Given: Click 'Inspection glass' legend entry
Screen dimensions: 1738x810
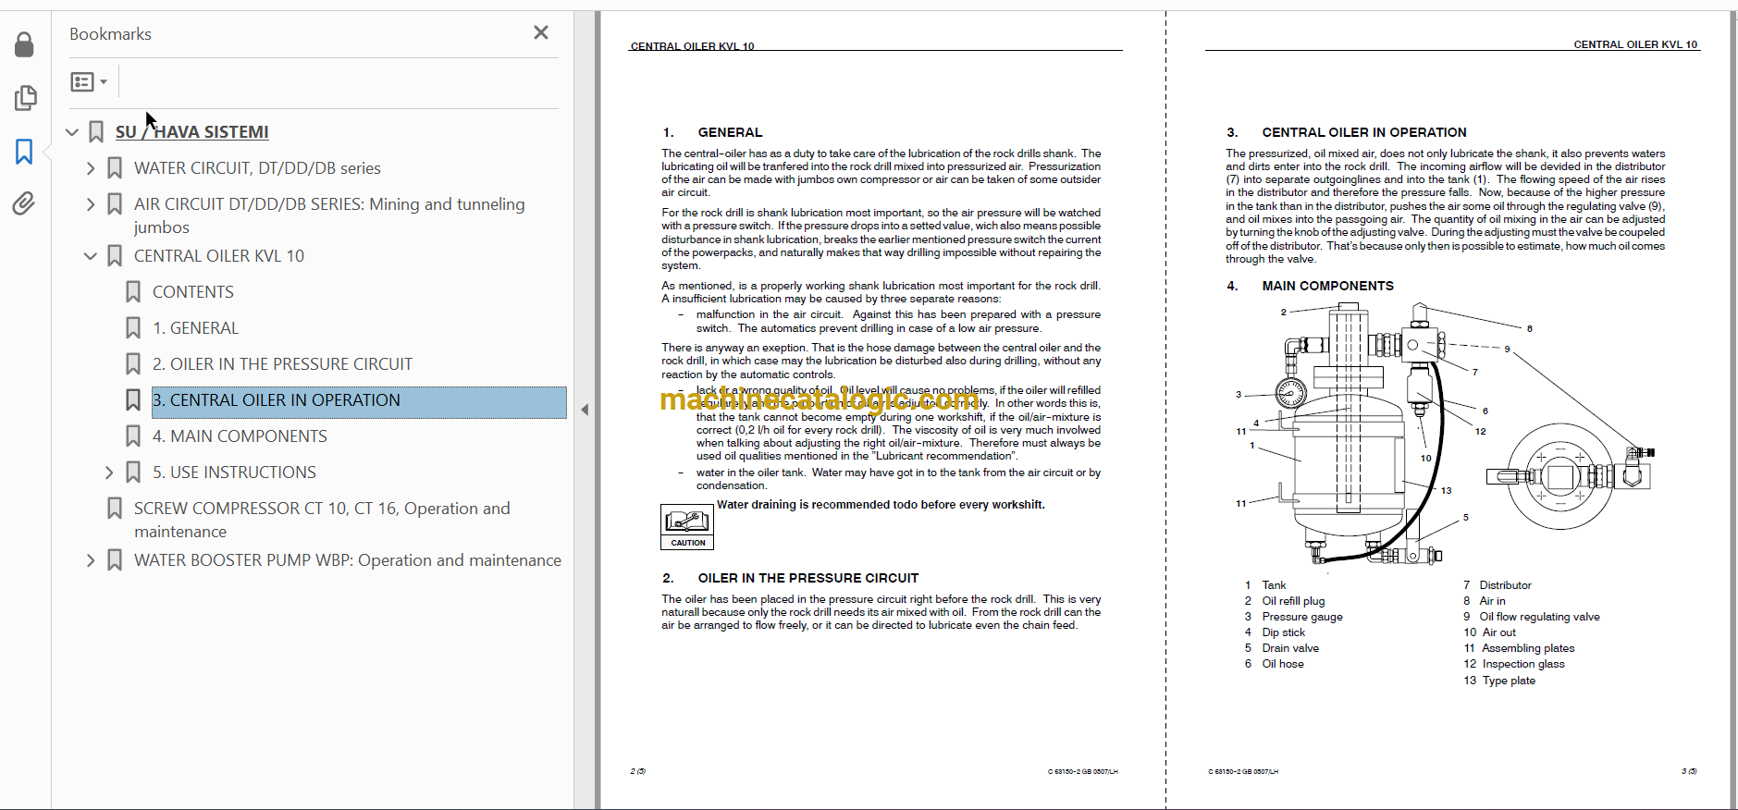Looking at the screenshot, I should coord(1523,664).
